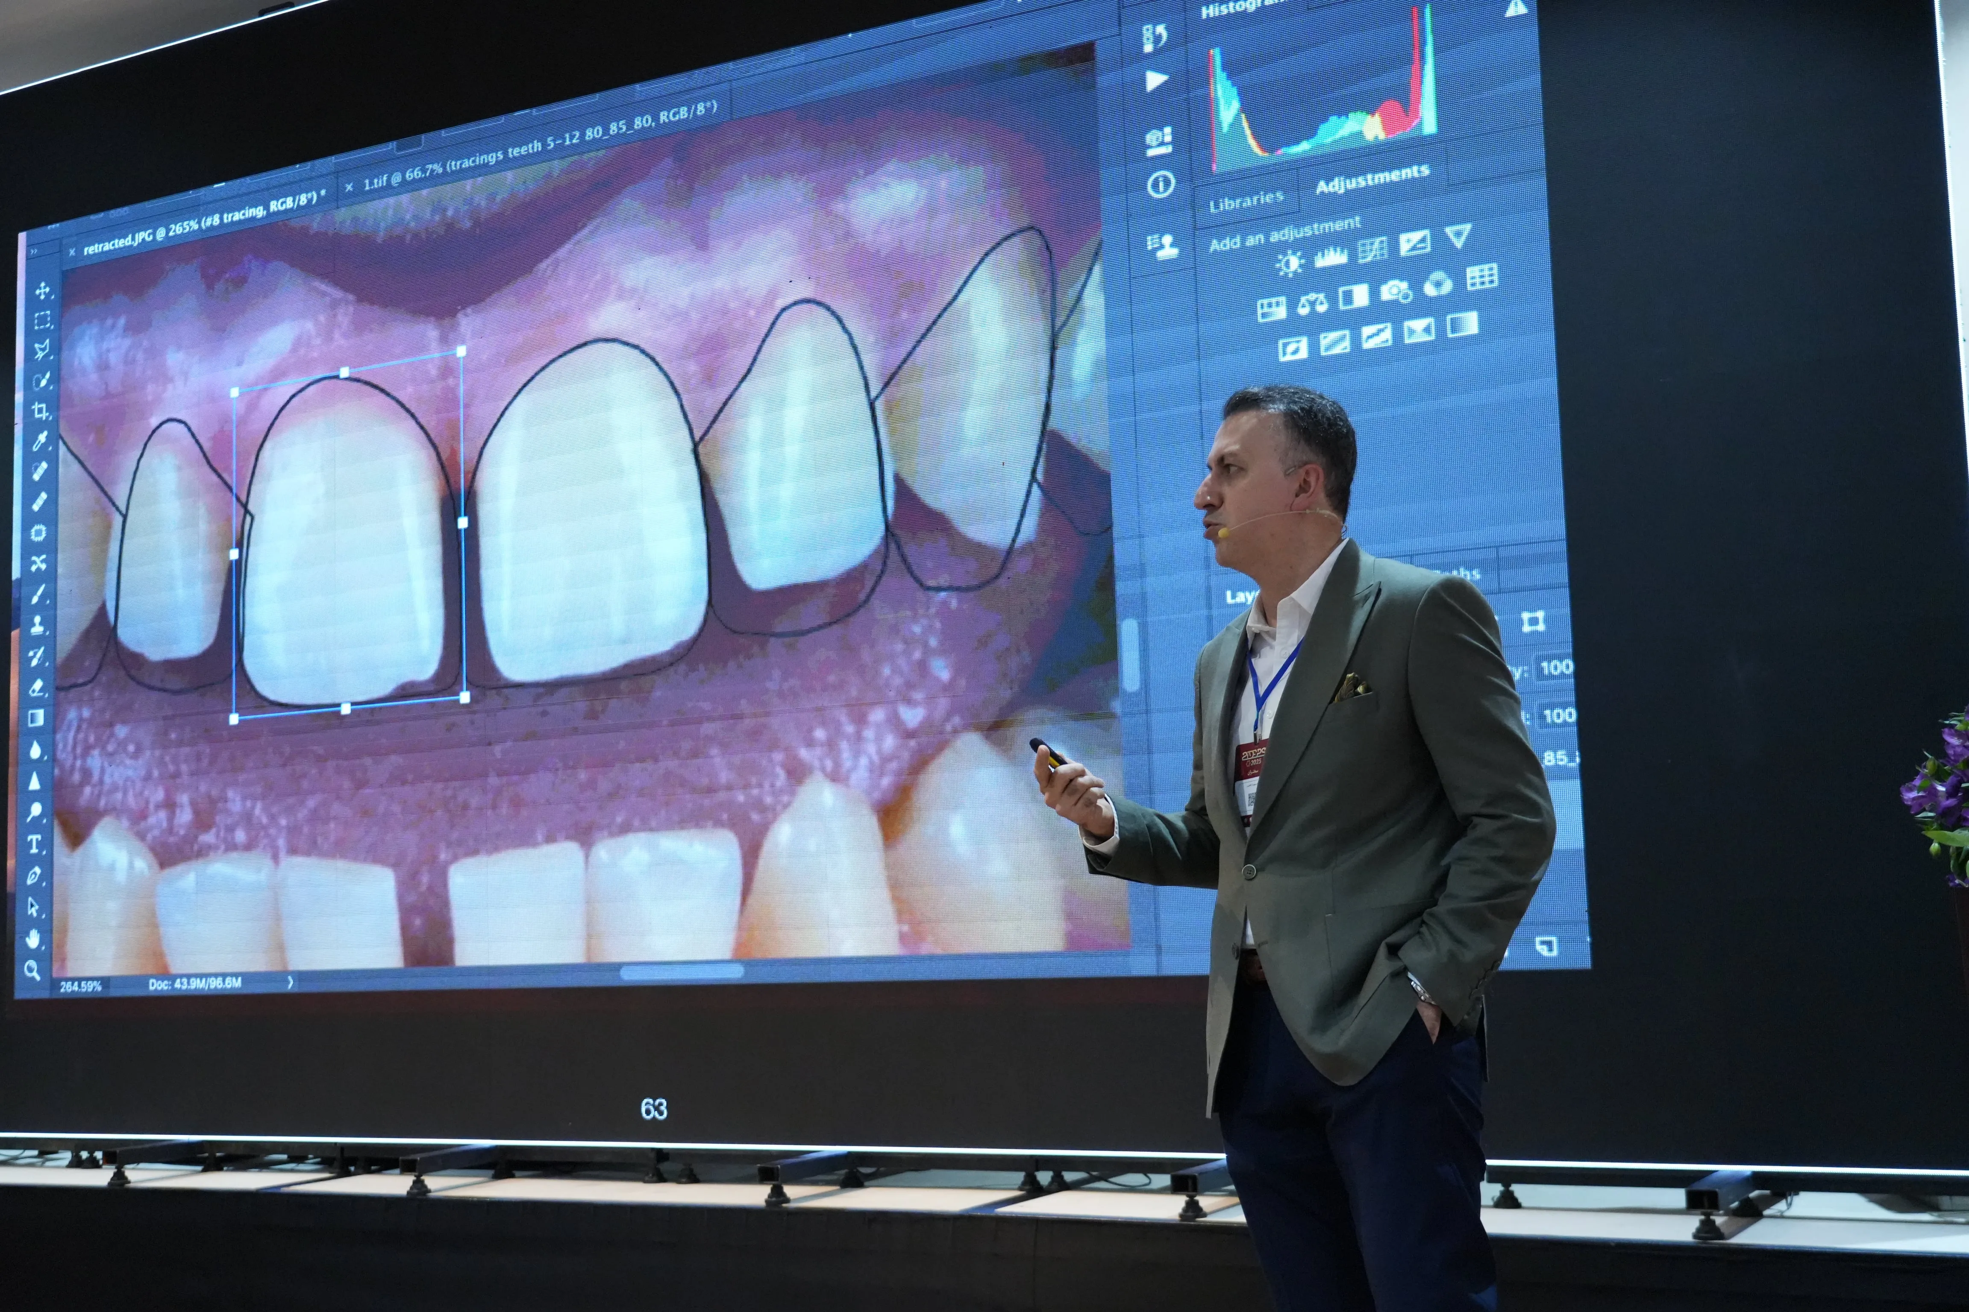Add a Black & White adjustment

1354,296
